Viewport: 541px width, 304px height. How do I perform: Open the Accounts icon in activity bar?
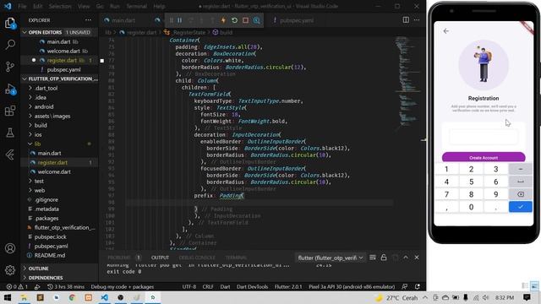click(10, 248)
